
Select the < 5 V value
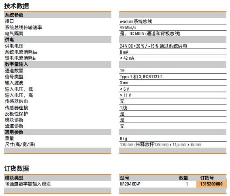[124, 89]
